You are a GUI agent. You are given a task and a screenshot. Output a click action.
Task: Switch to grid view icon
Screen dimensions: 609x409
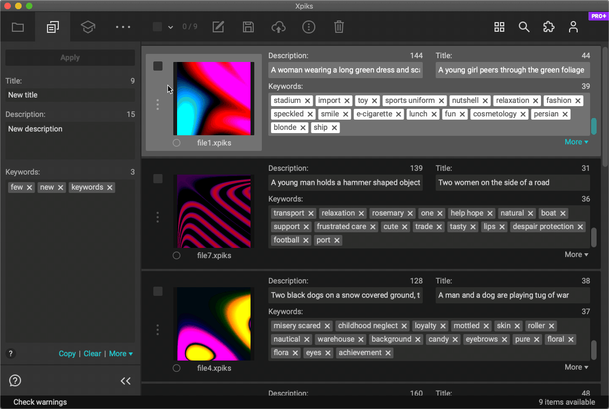tap(499, 27)
